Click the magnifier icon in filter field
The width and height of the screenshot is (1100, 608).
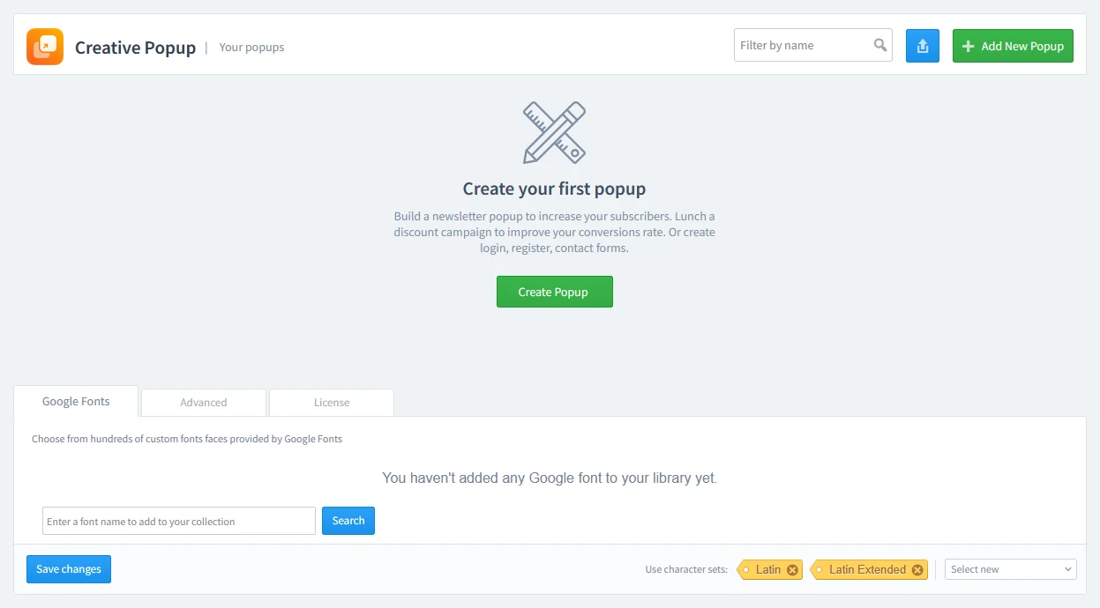pyautogui.click(x=879, y=45)
